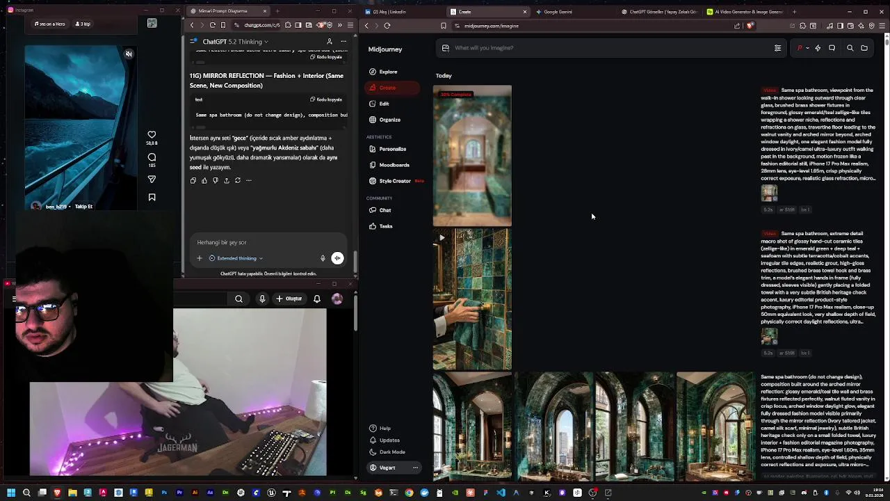Switch to 'ChatGPT Günelleri' browser tab
The height and width of the screenshot is (501, 890).
coord(660,12)
